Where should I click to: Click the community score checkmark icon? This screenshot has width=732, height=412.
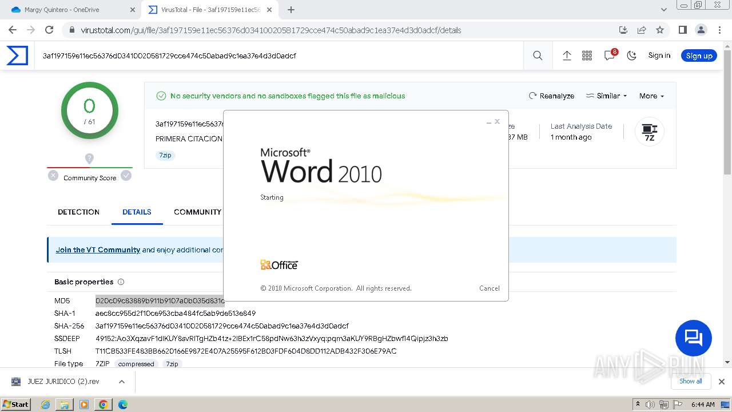(126, 176)
